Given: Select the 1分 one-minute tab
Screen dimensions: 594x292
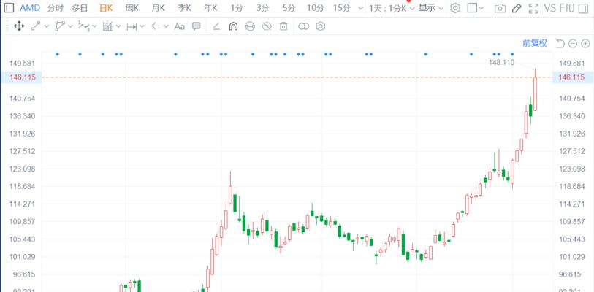Looking at the screenshot, I should click(x=237, y=8).
